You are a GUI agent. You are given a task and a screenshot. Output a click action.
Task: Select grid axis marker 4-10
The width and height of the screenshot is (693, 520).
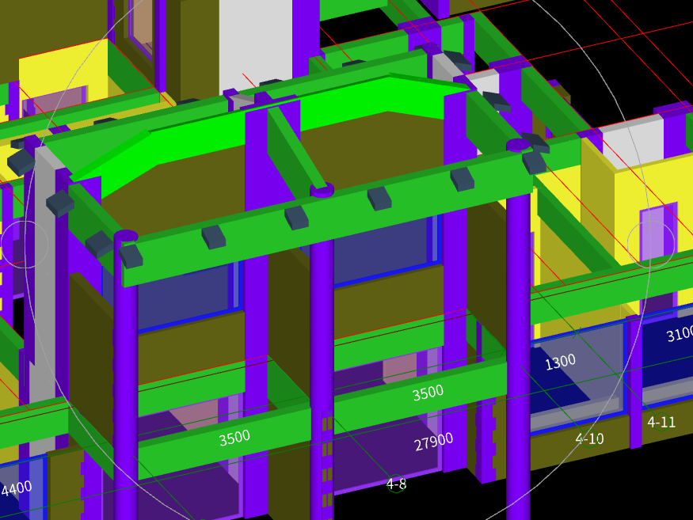(x=589, y=438)
